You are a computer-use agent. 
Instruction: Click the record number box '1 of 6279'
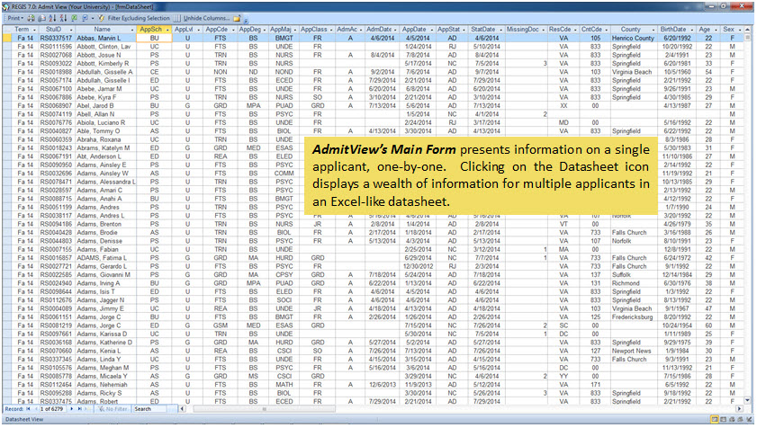52,409
